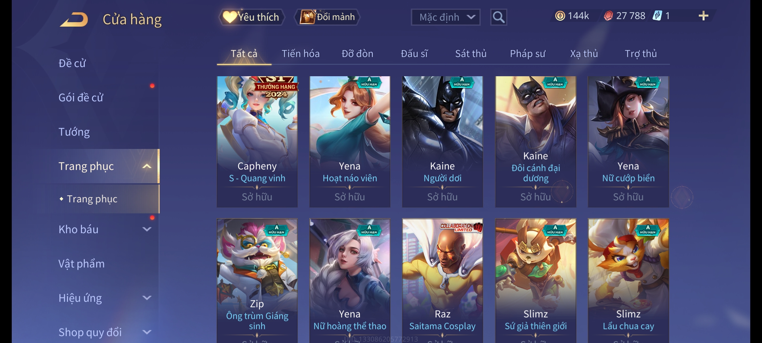The height and width of the screenshot is (343, 762).
Task: Tap the blue voucher ticket icon
Action: click(657, 16)
